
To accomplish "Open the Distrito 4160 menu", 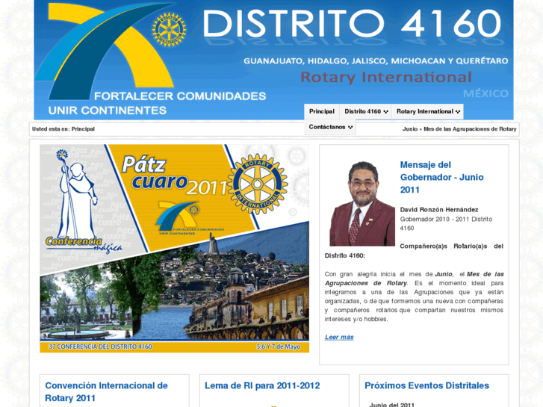I will [x=366, y=111].
